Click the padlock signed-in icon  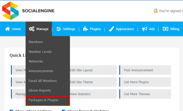[155, 11]
